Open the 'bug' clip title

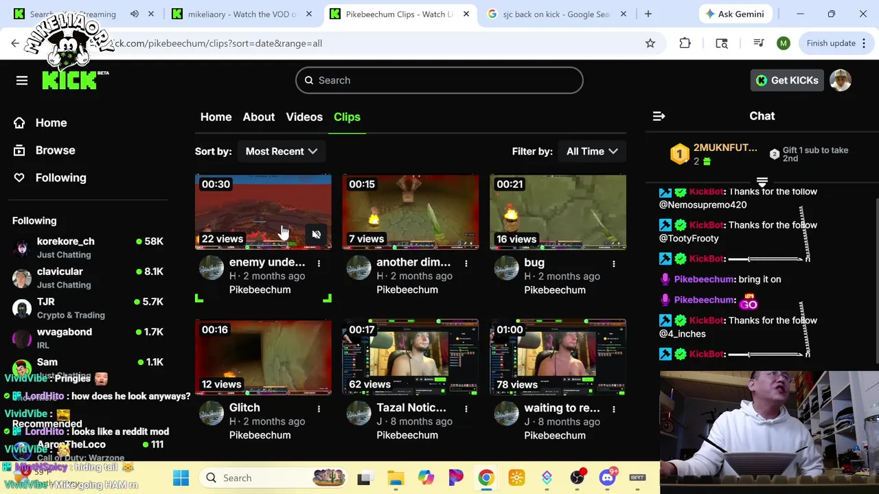pyautogui.click(x=534, y=262)
